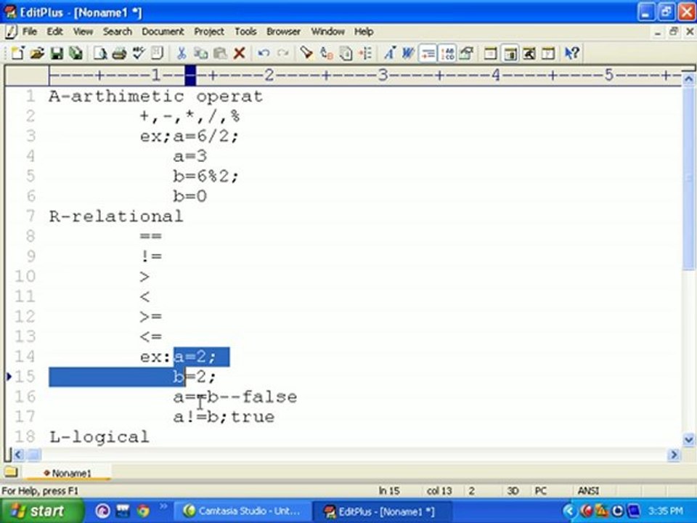Click vertical scrollbar up arrow
This screenshot has width=697, height=523.
tap(688, 80)
